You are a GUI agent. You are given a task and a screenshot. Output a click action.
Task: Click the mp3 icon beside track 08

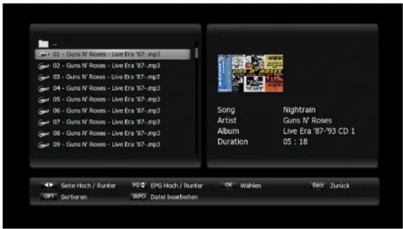(44, 134)
